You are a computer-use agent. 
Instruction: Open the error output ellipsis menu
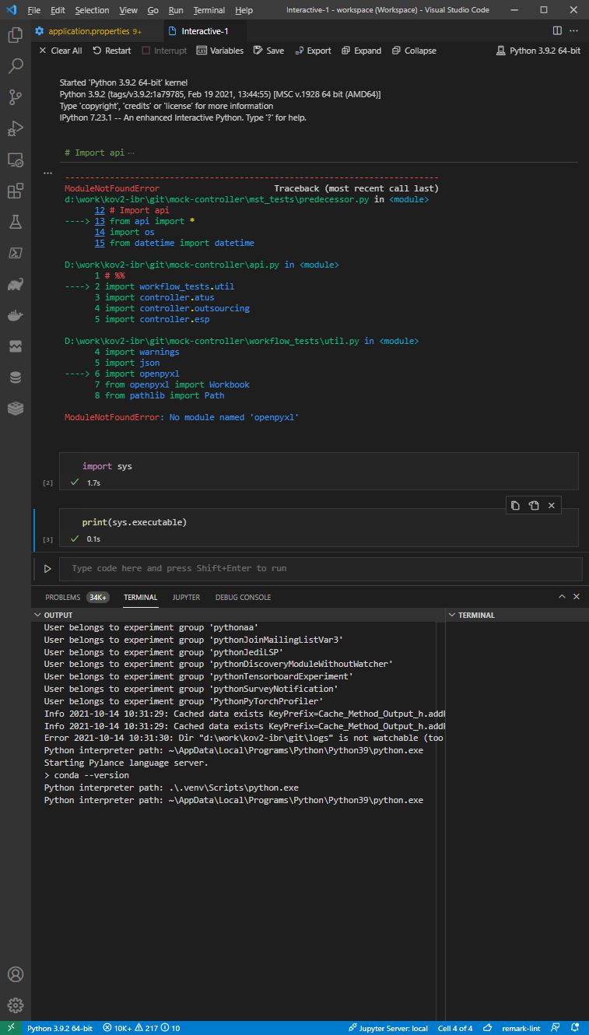[x=47, y=173]
